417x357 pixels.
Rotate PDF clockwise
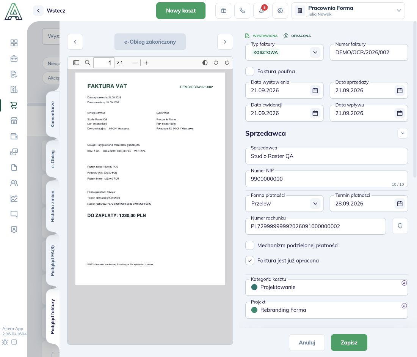coord(227,63)
